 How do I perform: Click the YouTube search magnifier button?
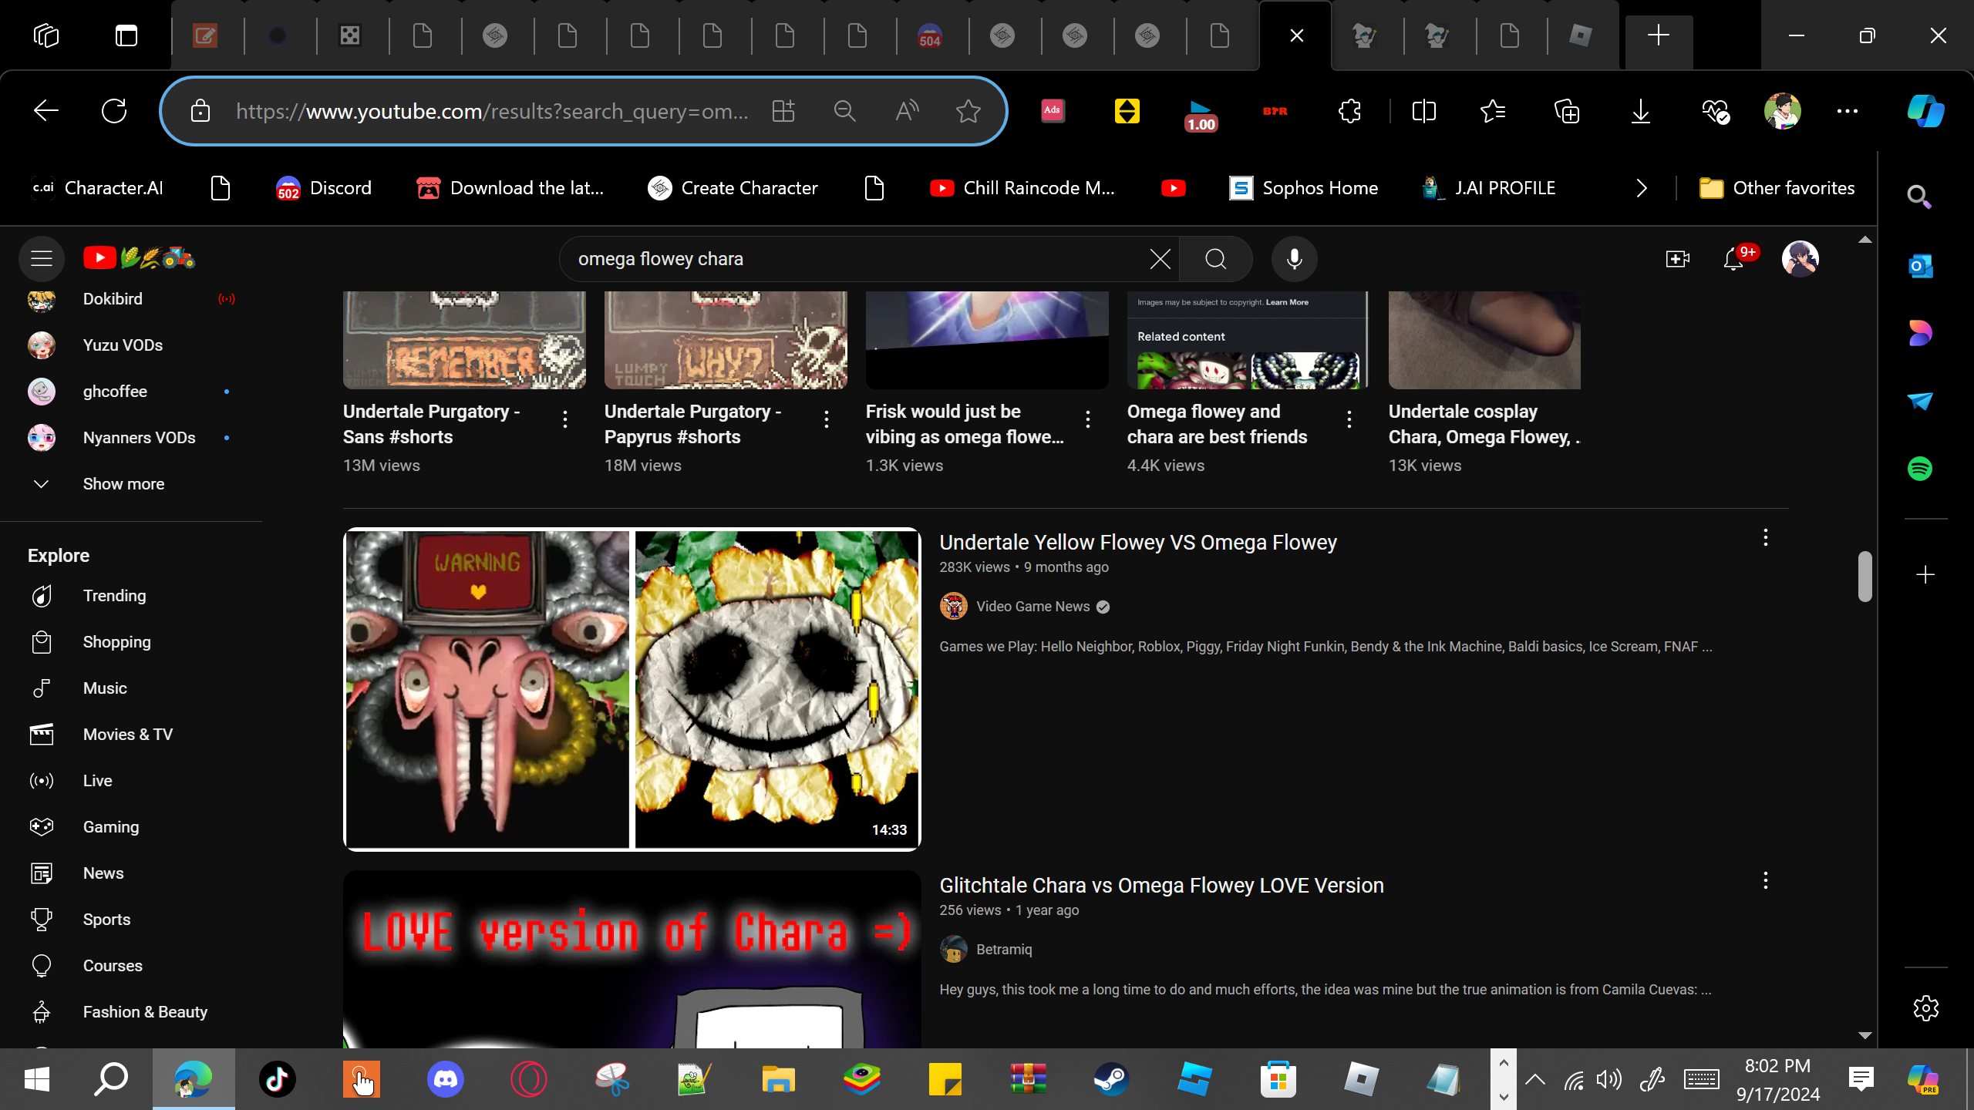[x=1215, y=259]
